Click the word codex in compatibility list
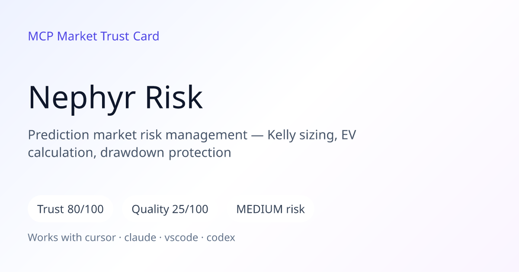 221,237
